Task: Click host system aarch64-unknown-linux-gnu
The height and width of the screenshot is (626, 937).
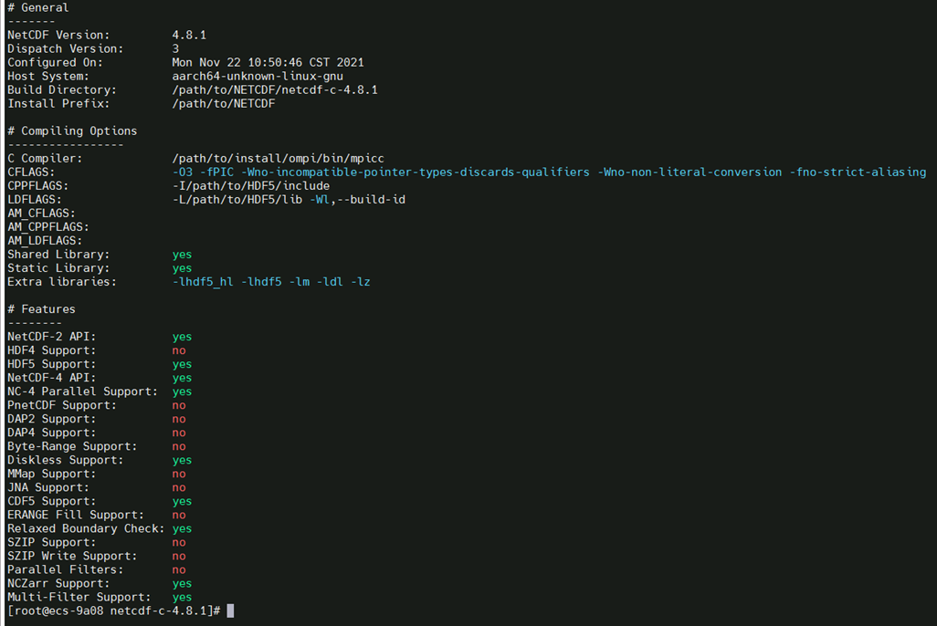Action: (258, 76)
